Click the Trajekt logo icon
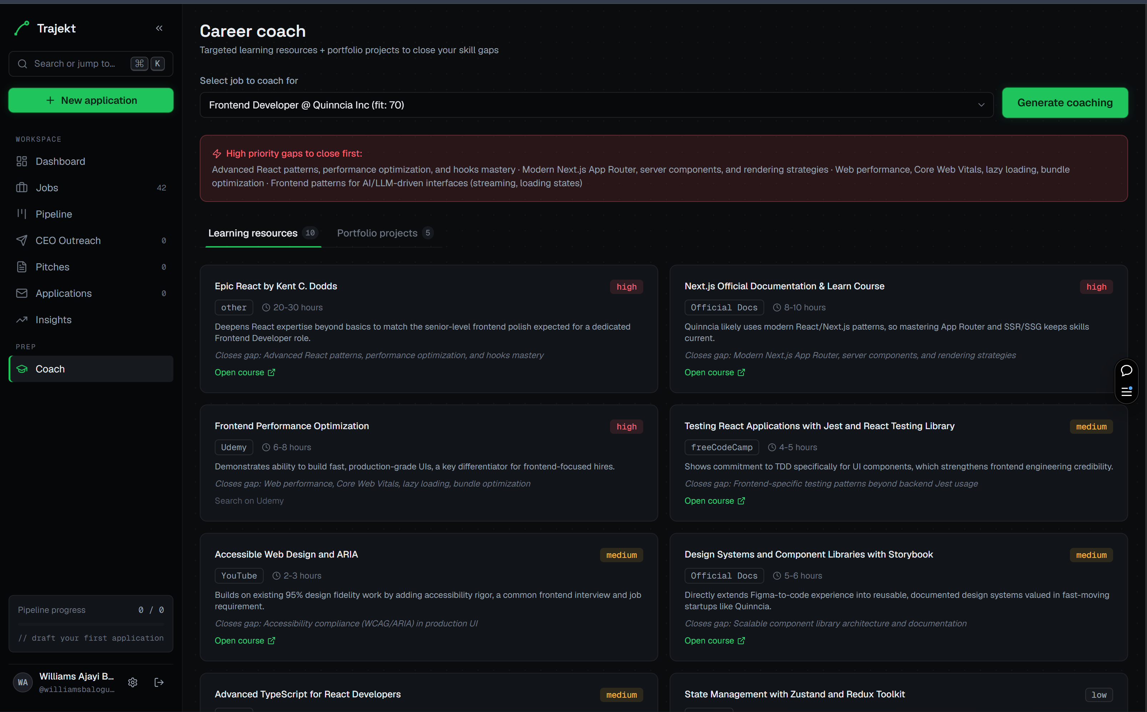 [x=22, y=28]
